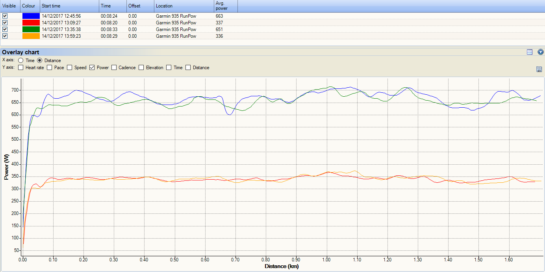Save the overlay chart image
The height and width of the screenshot is (272, 545).
(539, 69)
